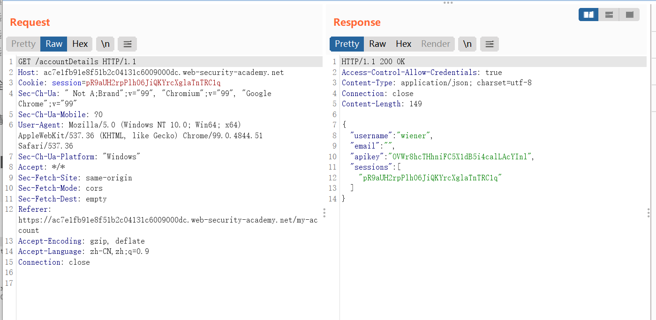Viewport: 656px width, 320px height.
Task: Click the Referer header label
Action: point(35,209)
